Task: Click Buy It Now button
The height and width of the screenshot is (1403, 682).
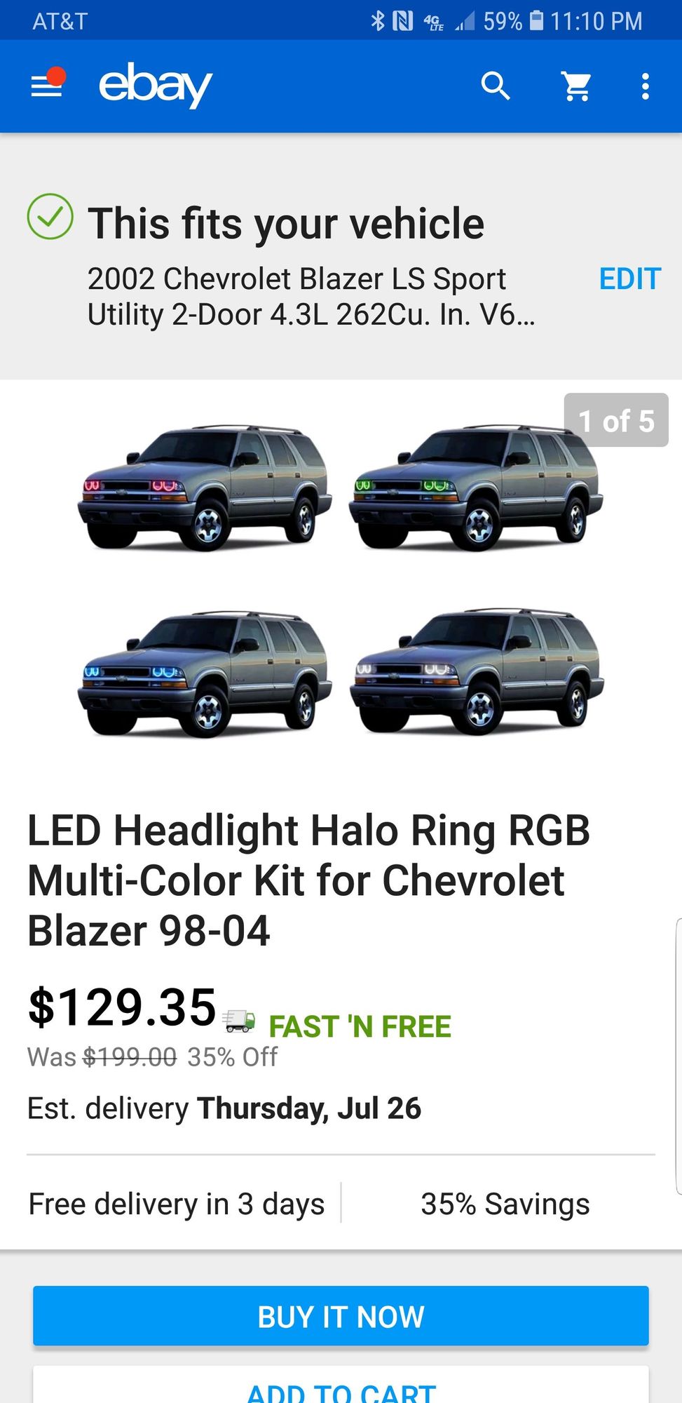Action: pyautogui.click(x=341, y=1316)
